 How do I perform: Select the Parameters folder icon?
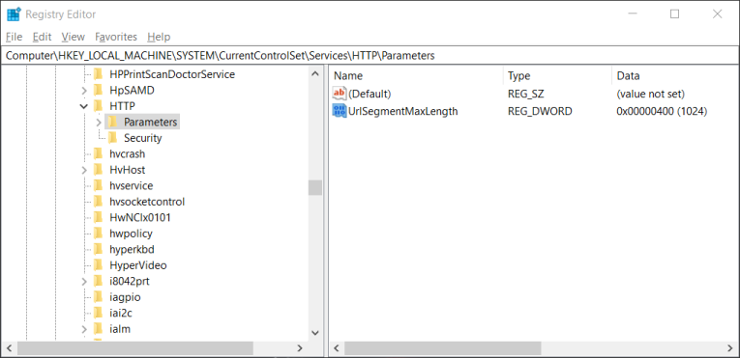click(112, 122)
